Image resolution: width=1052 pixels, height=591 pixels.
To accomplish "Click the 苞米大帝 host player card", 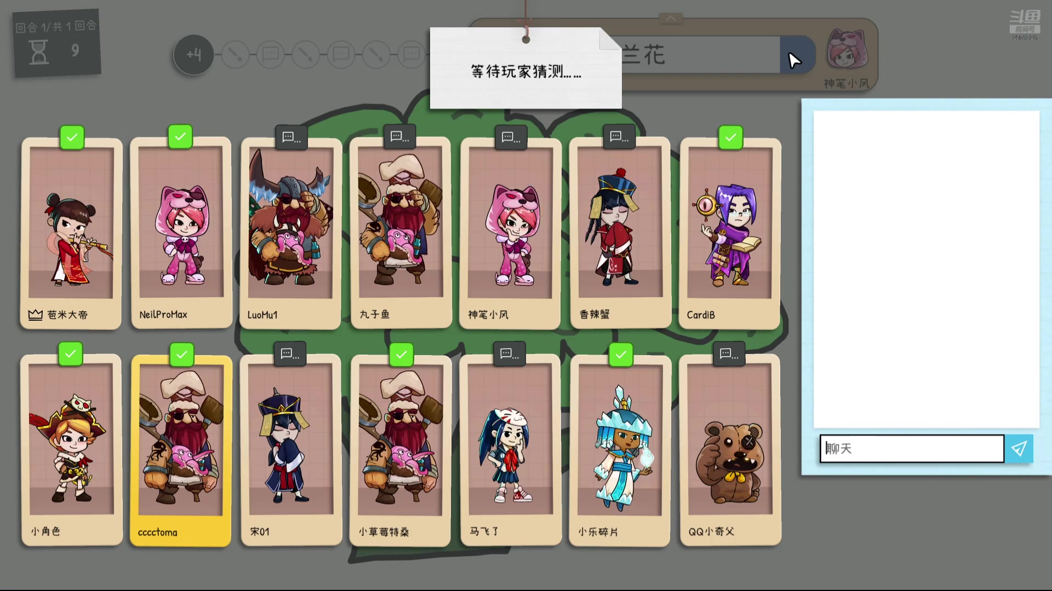I will click(x=71, y=233).
